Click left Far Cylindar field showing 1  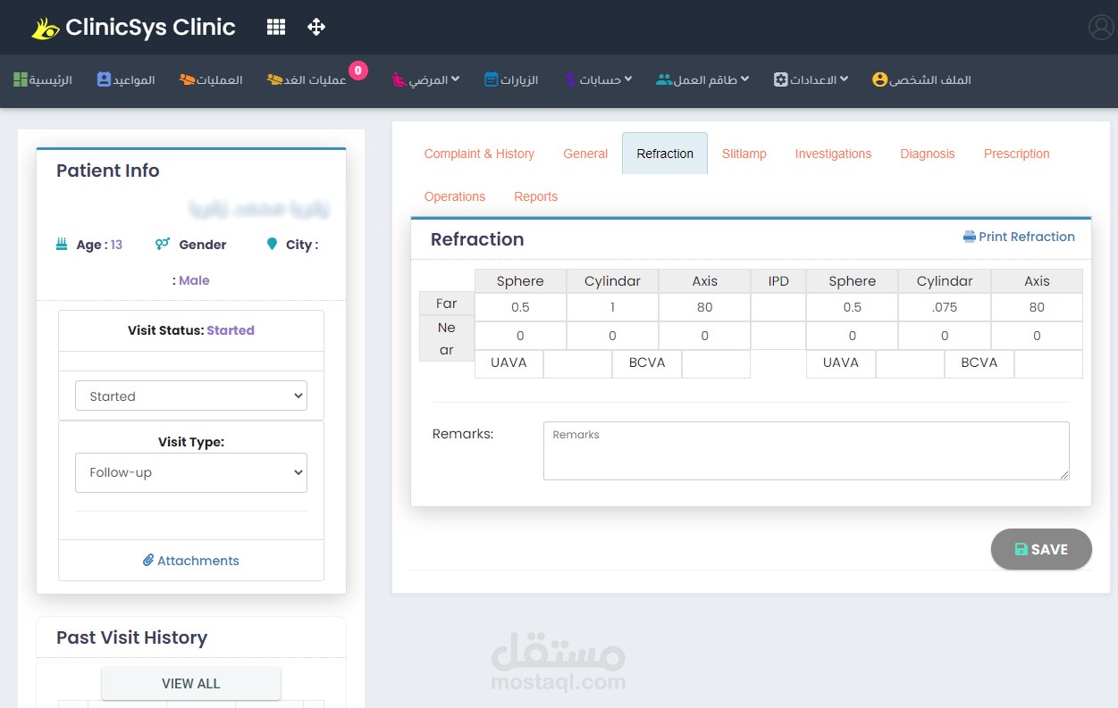(612, 307)
